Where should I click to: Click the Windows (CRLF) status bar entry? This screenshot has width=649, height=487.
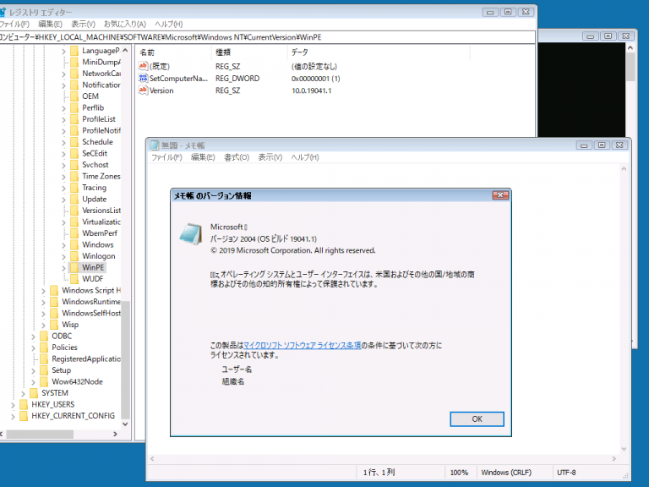506,473
